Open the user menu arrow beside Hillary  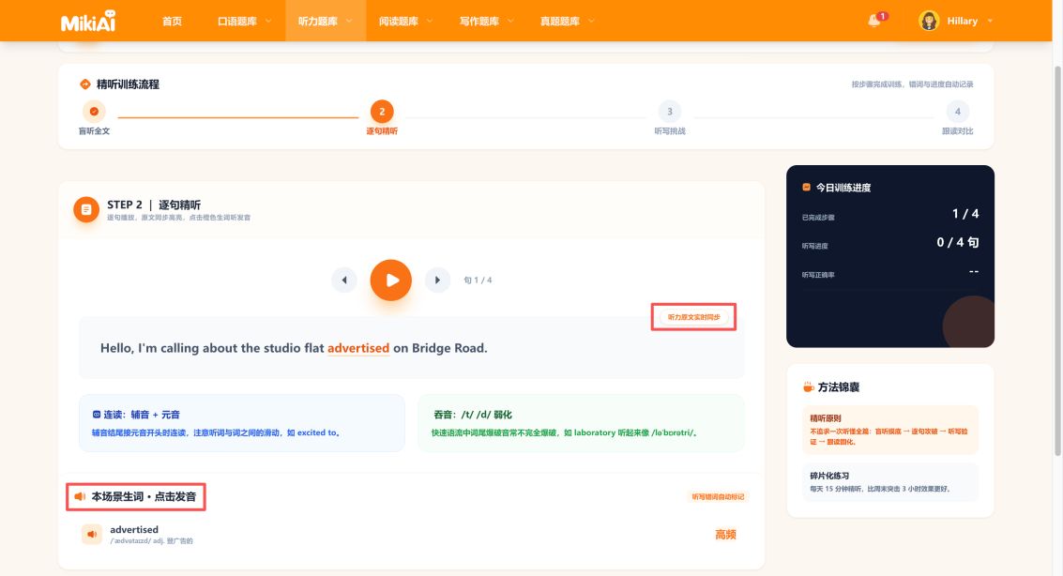click(x=990, y=21)
